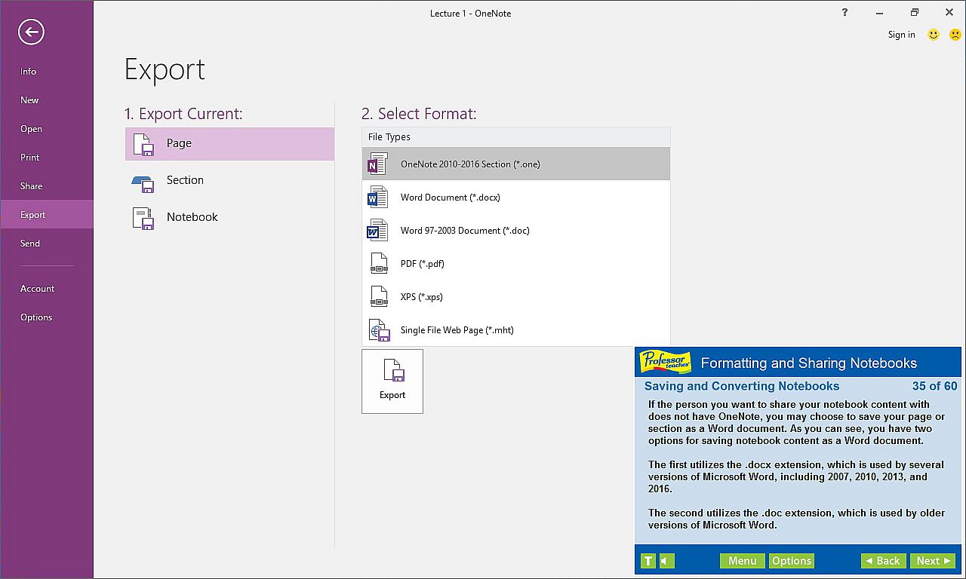Click the back arrow circle icon
This screenshot has width=966, height=579.
(32, 32)
